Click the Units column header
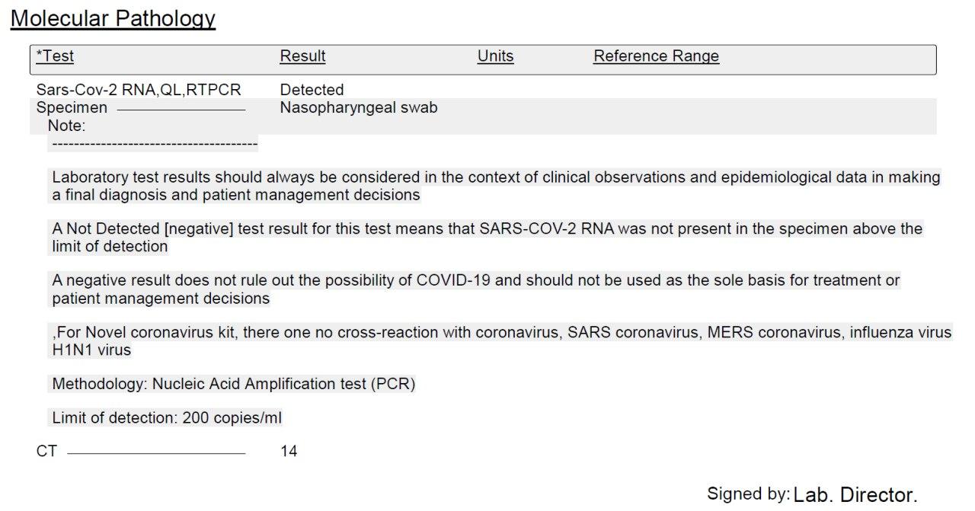 (495, 56)
